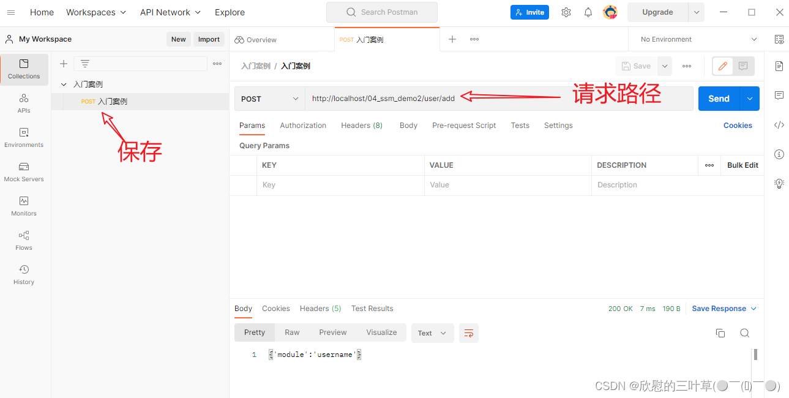The width and height of the screenshot is (789, 398).
Task: Open request more actions ellipsis
Action: (x=687, y=66)
